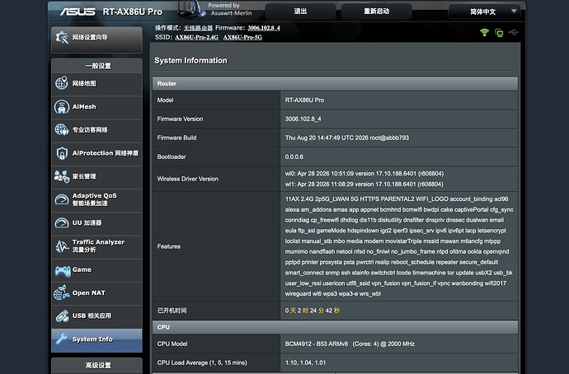The width and height of the screenshot is (569, 374).
Task: Open 网络地图 menu item
Action: click(x=96, y=84)
